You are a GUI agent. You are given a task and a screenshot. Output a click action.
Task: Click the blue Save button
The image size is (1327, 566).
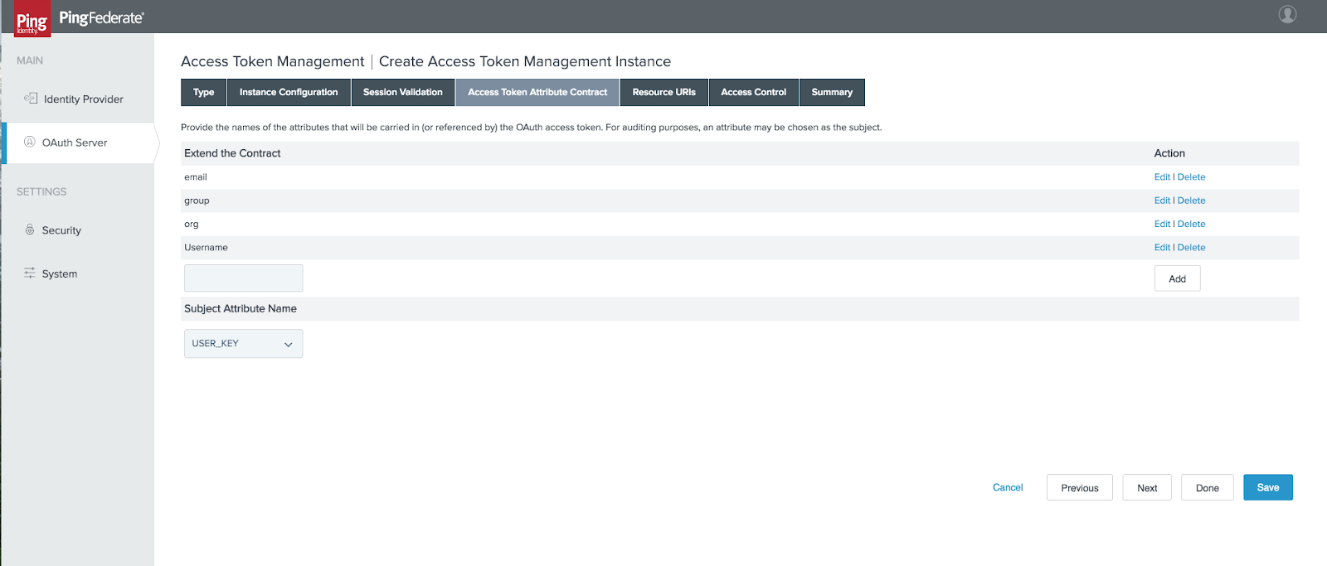1267,487
